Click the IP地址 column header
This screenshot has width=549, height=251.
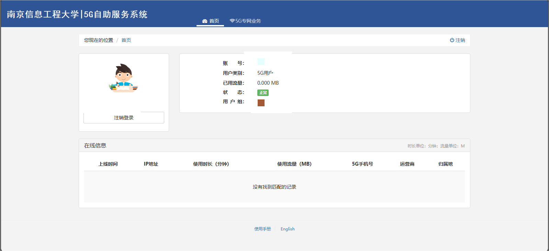tap(151, 164)
